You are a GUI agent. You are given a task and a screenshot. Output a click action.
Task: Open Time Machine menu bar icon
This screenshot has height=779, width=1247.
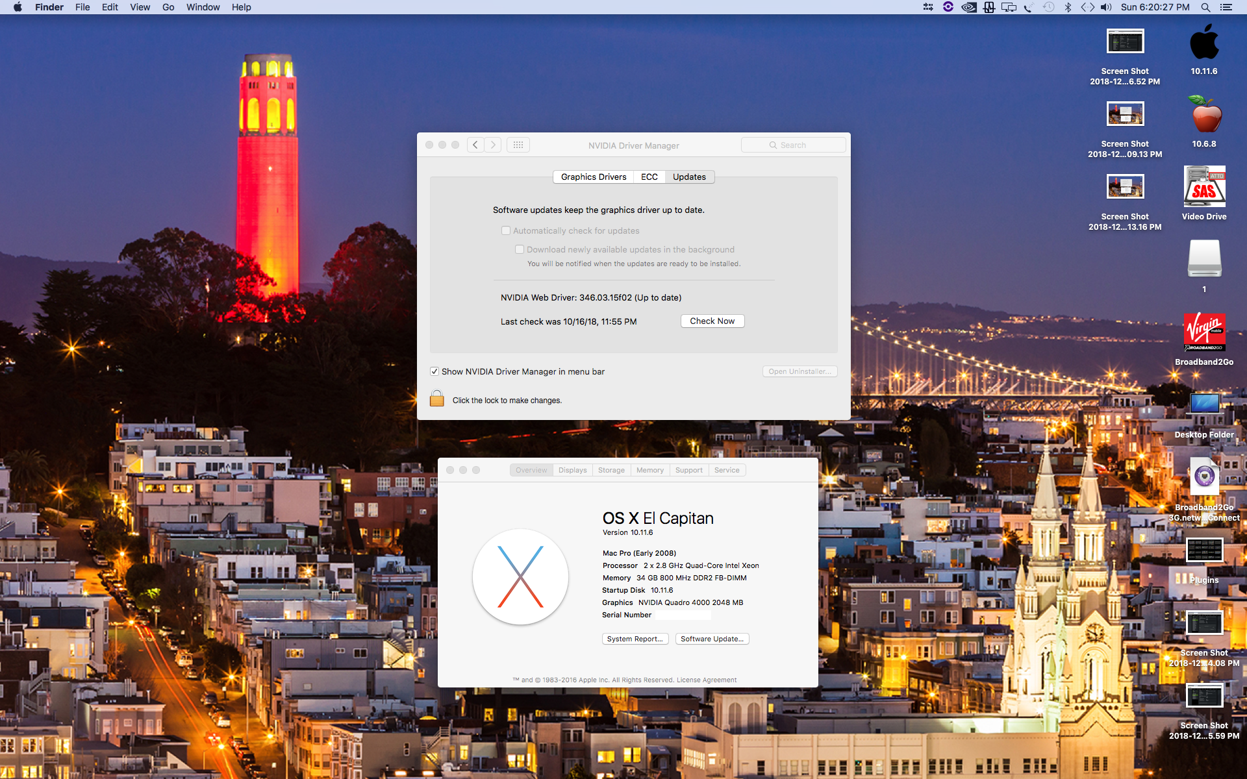pos(1048,7)
